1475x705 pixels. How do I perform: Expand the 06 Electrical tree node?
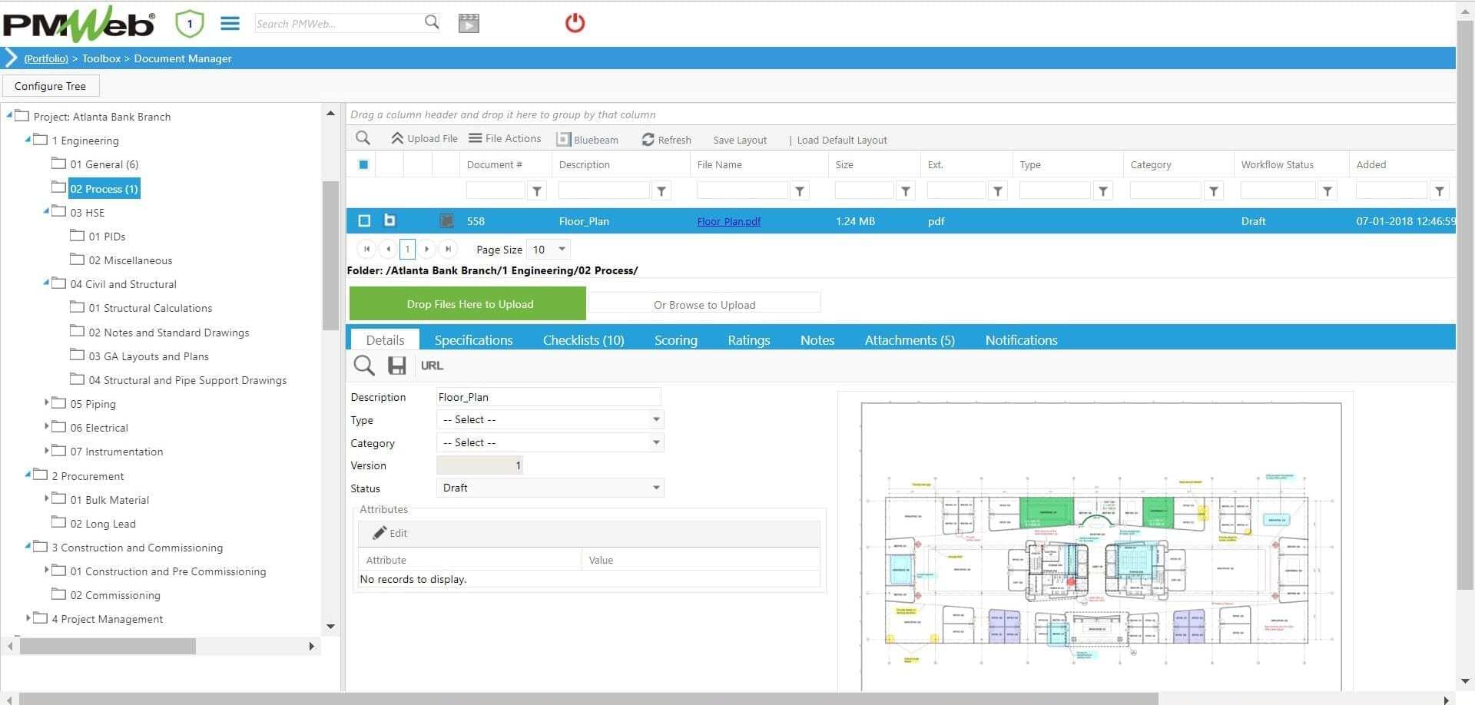(46, 426)
